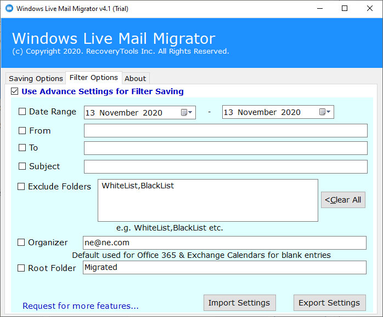383x317 pixels.
Task: Open Request for more features link
Action: pyautogui.click(x=81, y=306)
